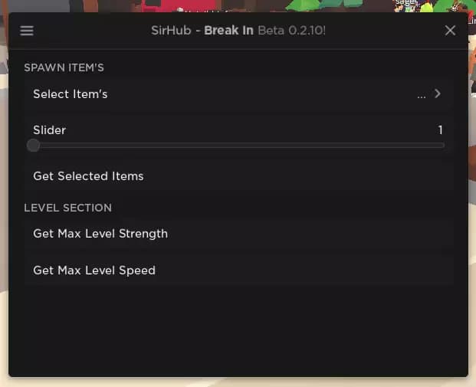
Task: Activate Get Max Level Strength
Action: click(239, 234)
